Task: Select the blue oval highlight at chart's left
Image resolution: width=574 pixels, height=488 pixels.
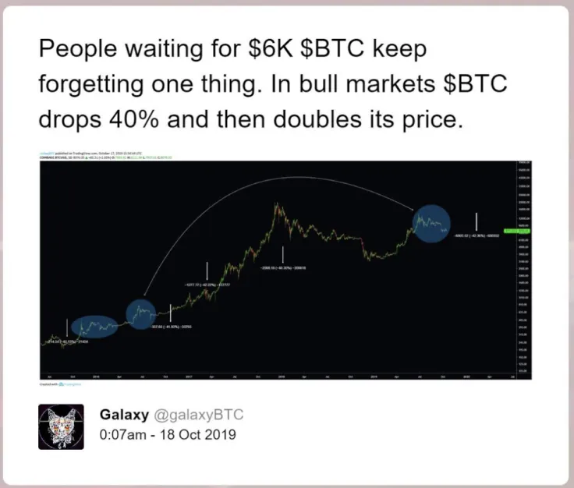Action: pos(95,326)
